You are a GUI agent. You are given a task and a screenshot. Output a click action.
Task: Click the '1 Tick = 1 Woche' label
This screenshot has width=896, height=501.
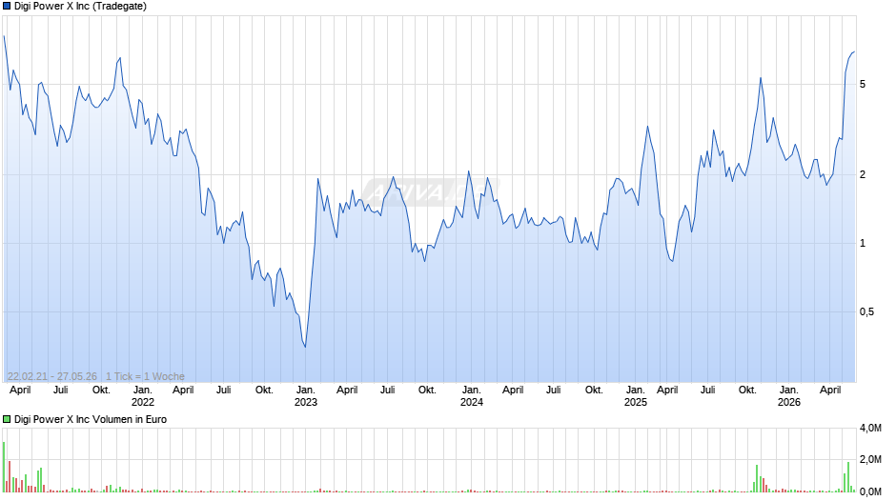coord(145,376)
